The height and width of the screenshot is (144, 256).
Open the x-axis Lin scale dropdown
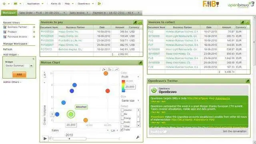tap(114, 130)
